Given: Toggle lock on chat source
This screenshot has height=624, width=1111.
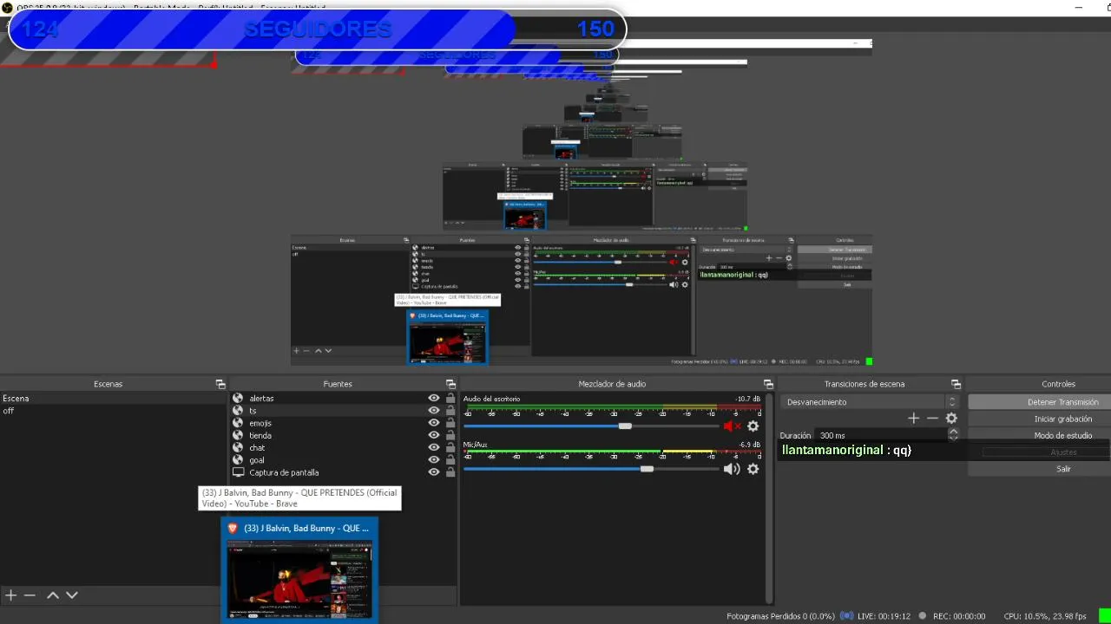Looking at the screenshot, I should click(450, 448).
